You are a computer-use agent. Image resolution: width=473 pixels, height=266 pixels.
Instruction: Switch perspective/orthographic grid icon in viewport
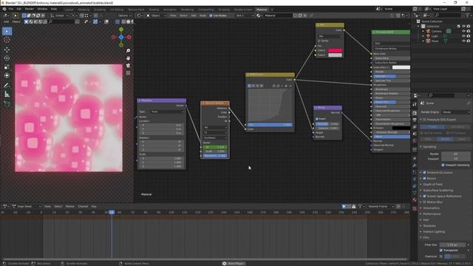point(128,73)
